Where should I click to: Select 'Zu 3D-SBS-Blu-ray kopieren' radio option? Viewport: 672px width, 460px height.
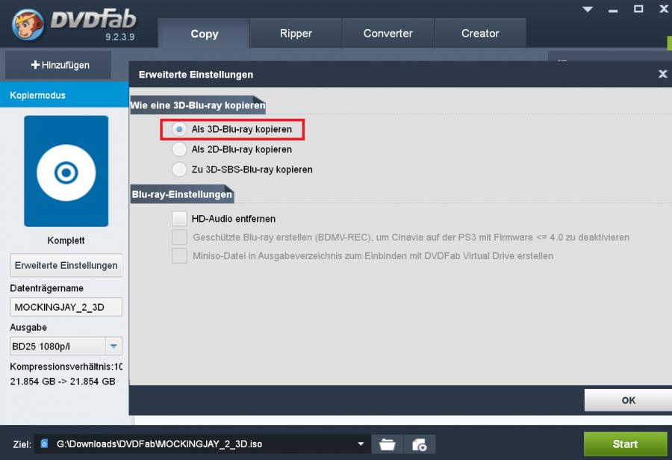(x=179, y=170)
